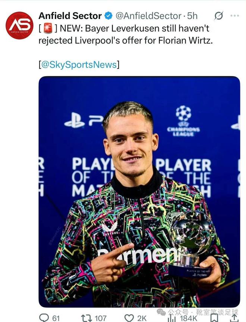Open the reply/comment icon with 61
The height and width of the screenshot is (322, 246).
coord(44,318)
